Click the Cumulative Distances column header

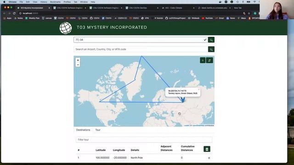tap(187, 148)
